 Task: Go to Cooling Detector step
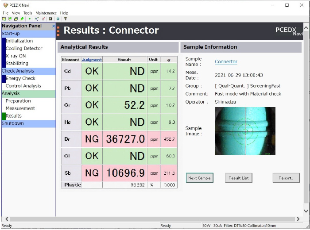coord(24,48)
